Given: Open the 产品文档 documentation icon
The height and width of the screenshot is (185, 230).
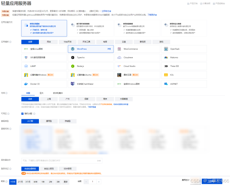Looking at the screenshot, I should tap(188, 3).
